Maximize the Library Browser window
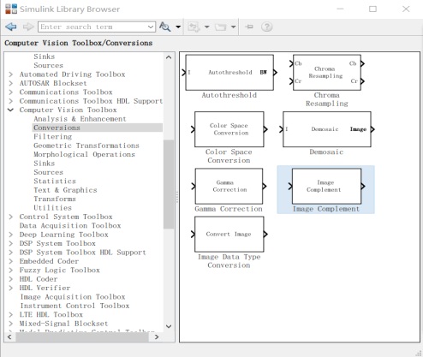This screenshot has height=357, width=423. coord(372,9)
